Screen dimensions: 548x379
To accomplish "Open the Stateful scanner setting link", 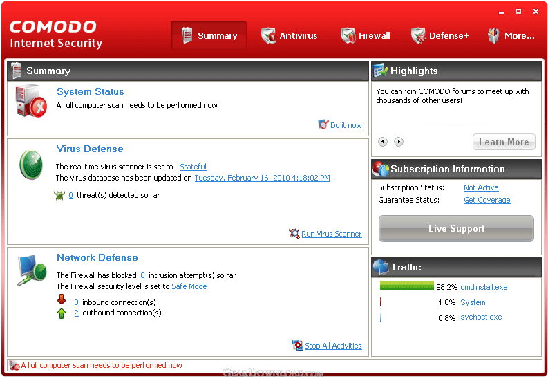I will pyautogui.click(x=193, y=167).
